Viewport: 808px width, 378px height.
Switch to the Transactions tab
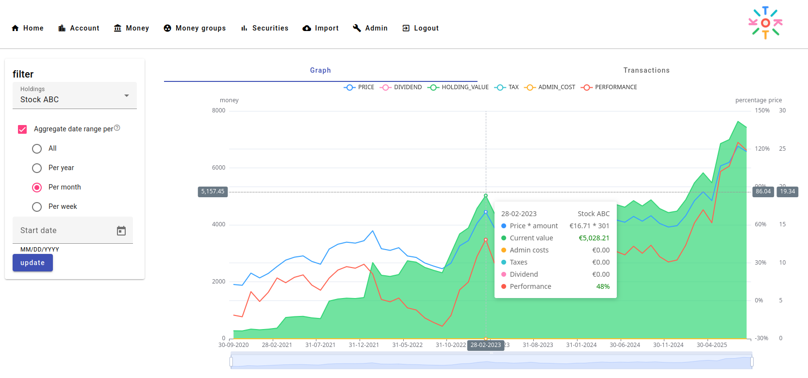646,70
